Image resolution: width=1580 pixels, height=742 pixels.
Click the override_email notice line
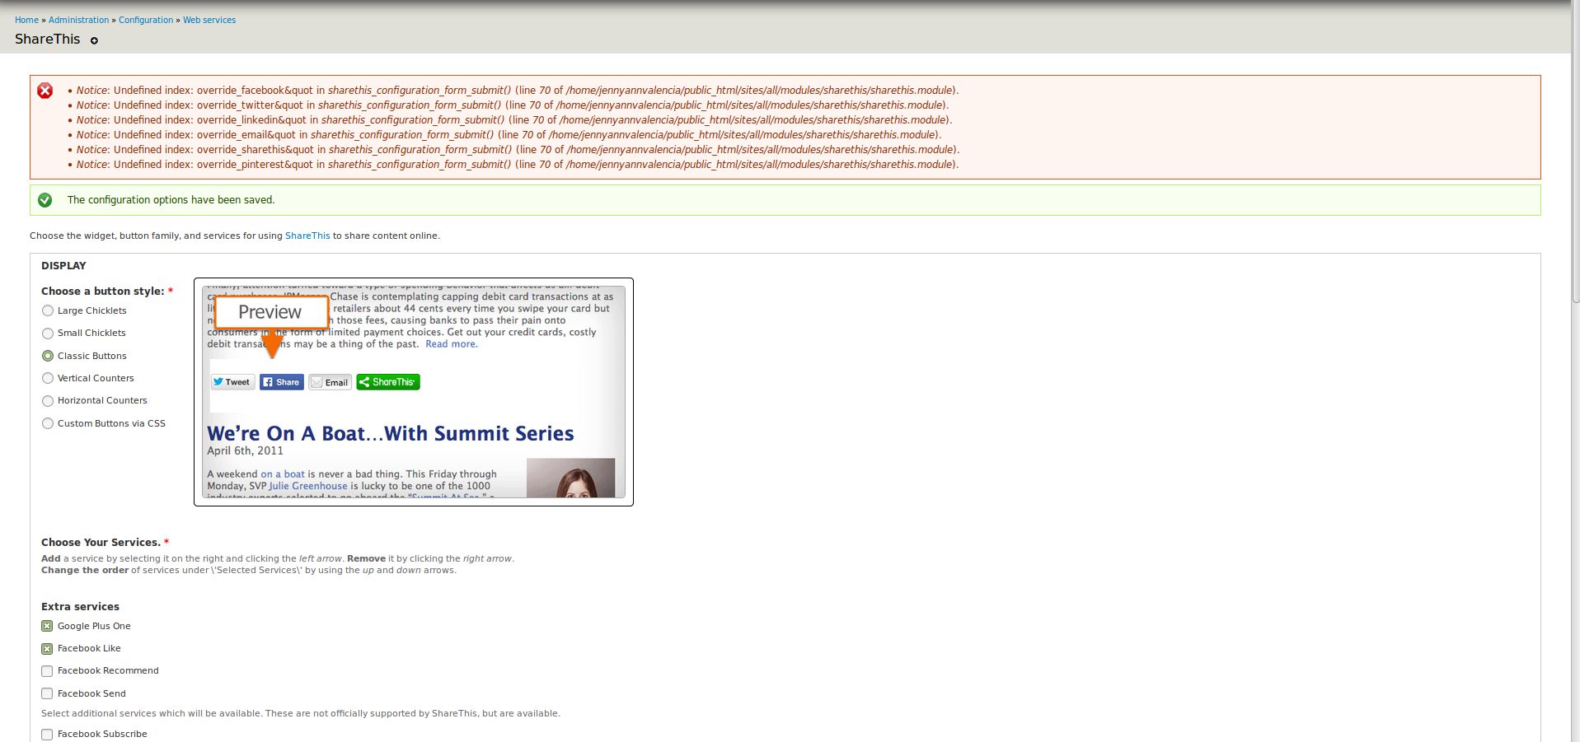509,135
